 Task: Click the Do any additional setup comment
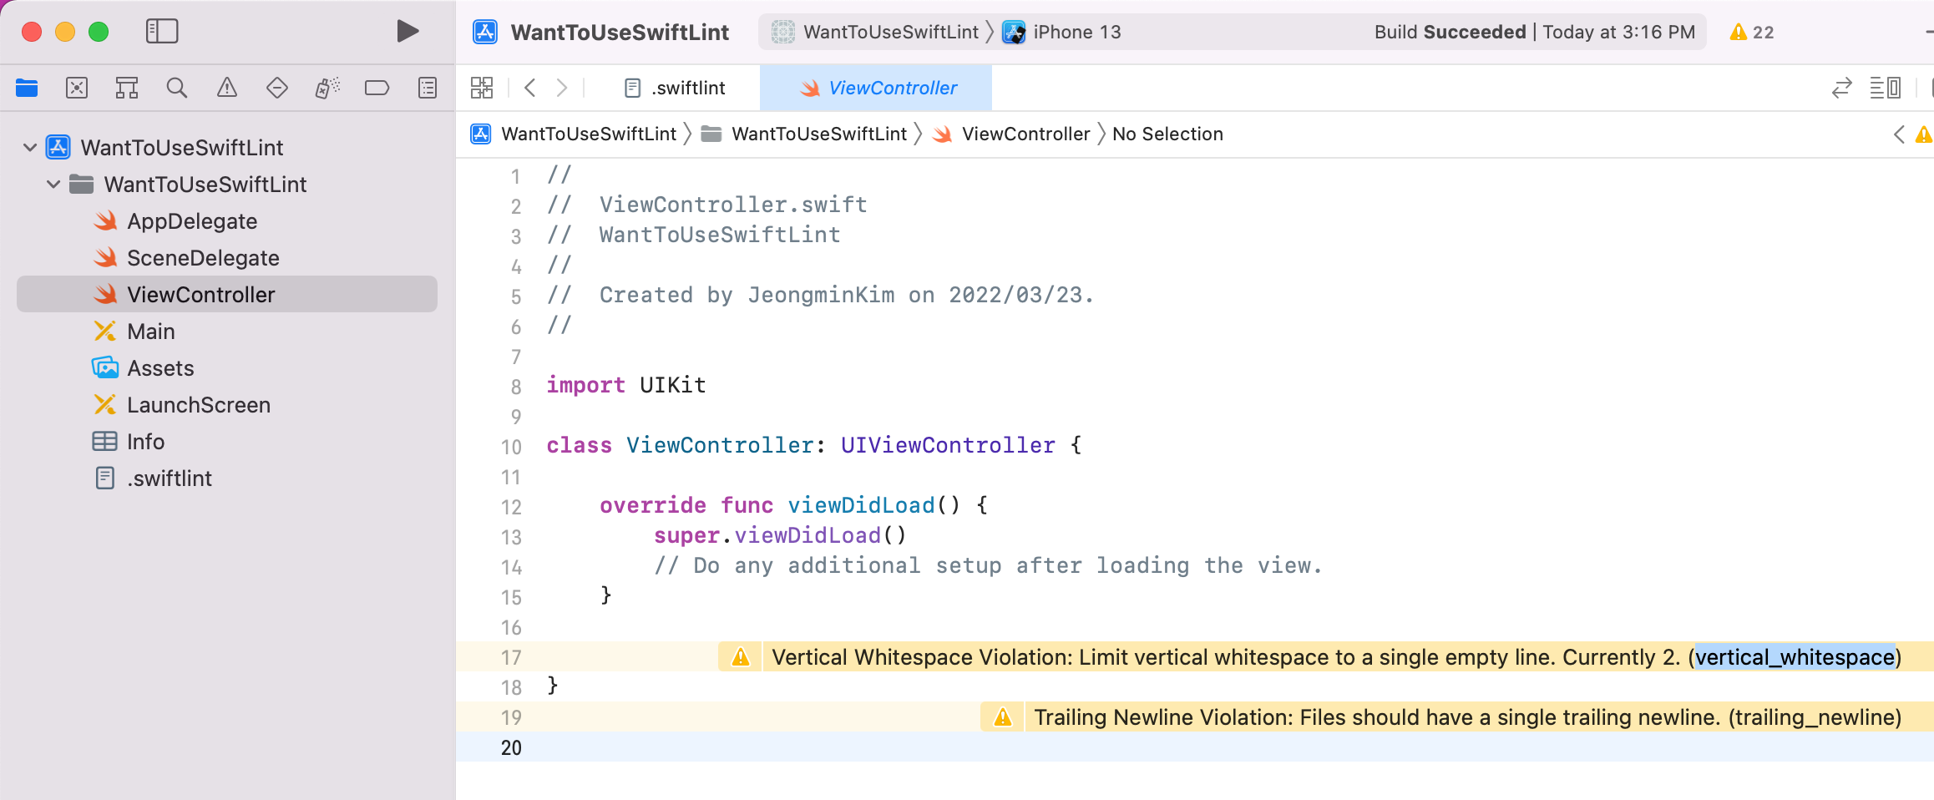tap(989, 565)
